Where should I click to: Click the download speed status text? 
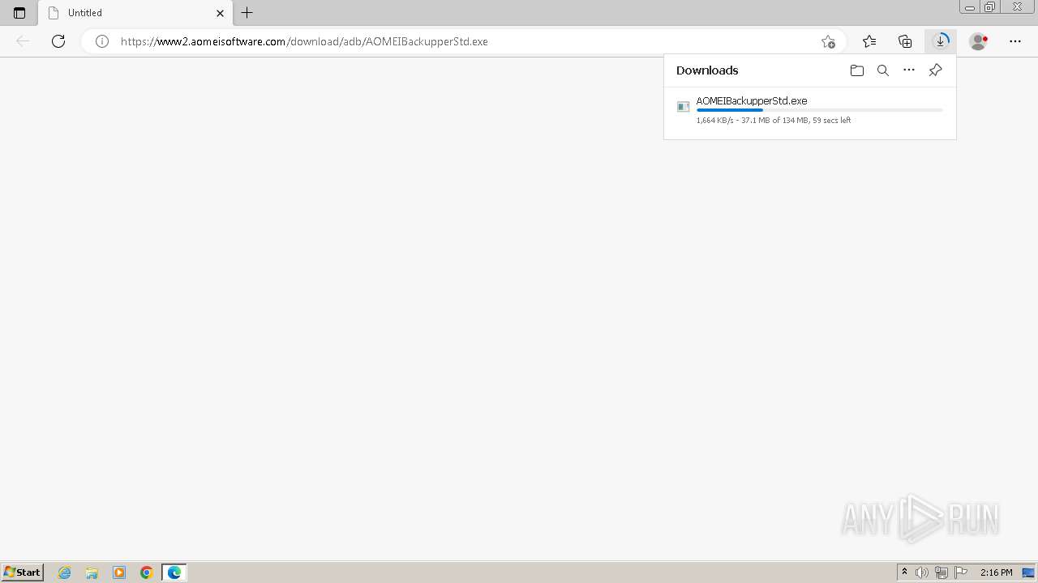774,121
